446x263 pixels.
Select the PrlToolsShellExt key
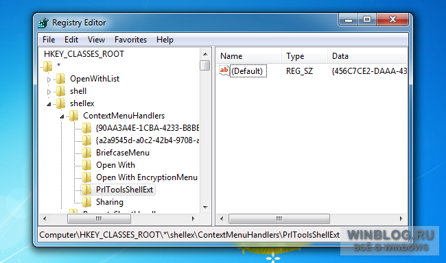click(x=124, y=190)
